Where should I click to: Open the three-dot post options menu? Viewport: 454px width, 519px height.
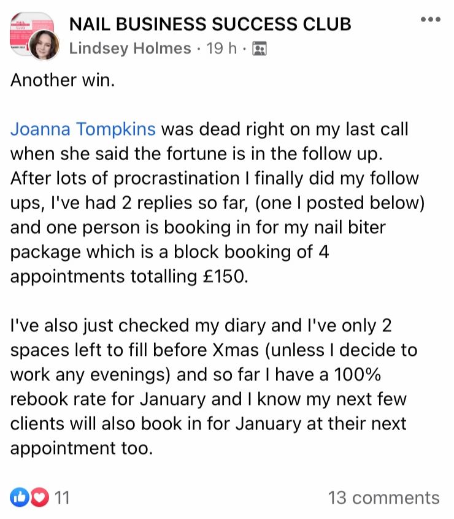[431, 20]
